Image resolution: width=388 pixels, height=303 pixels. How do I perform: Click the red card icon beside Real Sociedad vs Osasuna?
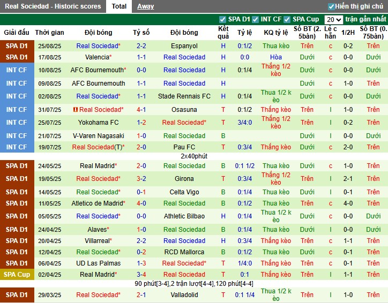pos(76,110)
